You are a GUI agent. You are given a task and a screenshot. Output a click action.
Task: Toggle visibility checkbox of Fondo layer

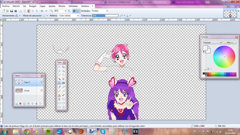(x=42, y=91)
